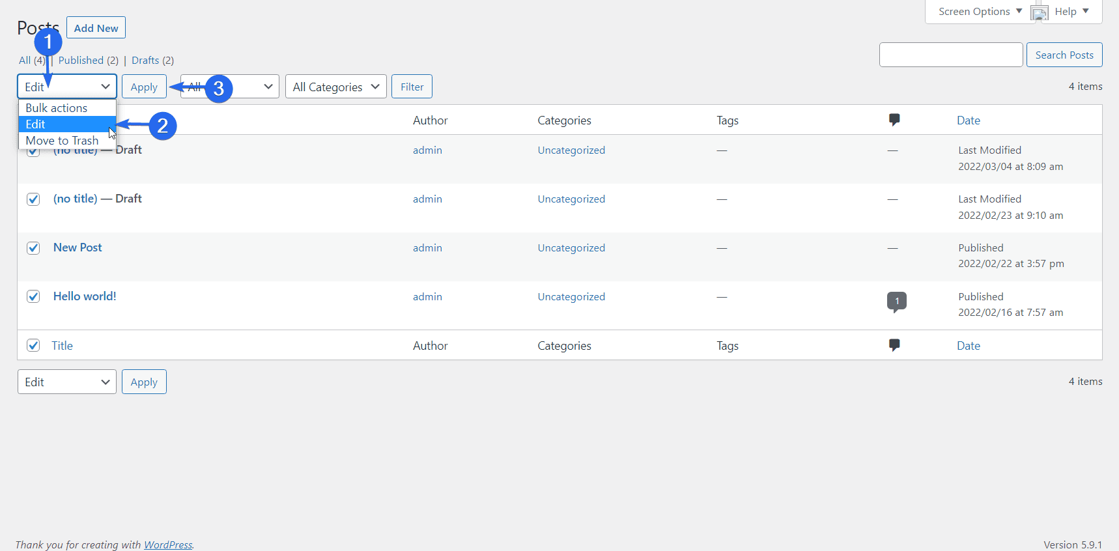Viewport: 1119px width, 551px height.
Task: Uncheck the Hello world! post checkbox
Action: 33,297
